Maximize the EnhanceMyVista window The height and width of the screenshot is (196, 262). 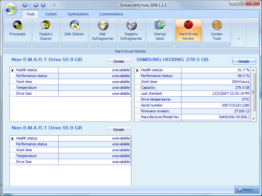pyautogui.click(x=242, y=3)
